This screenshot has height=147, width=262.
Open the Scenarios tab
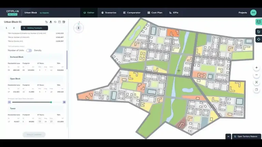[x=109, y=13]
